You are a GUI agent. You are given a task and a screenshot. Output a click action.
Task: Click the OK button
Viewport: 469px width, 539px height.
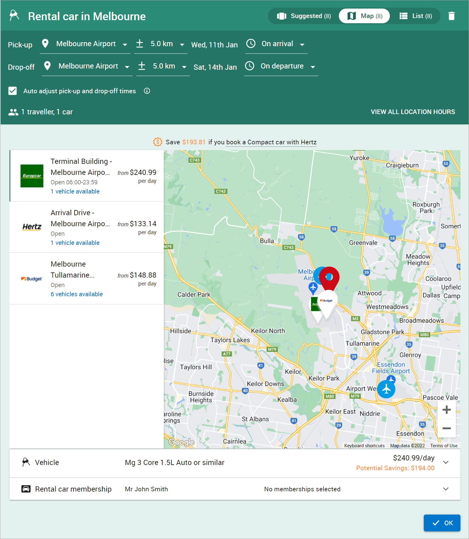tap(442, 523)
